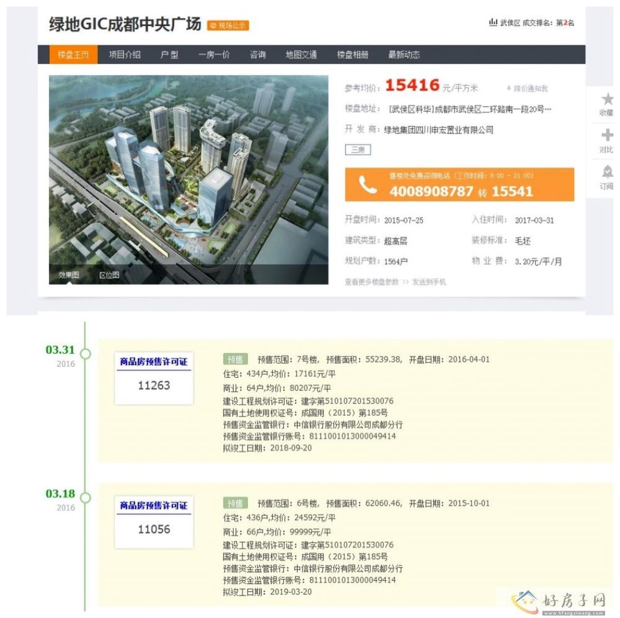Click the 现场公示 orange badge

(228, 25)
